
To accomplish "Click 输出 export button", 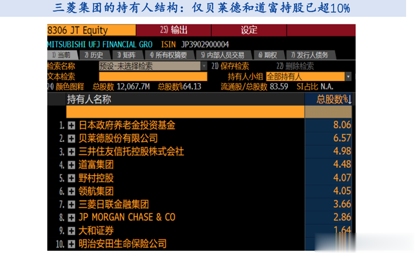I will (174, 30).
